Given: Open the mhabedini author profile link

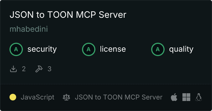Looking at the screenshot, I should point(29,29).
